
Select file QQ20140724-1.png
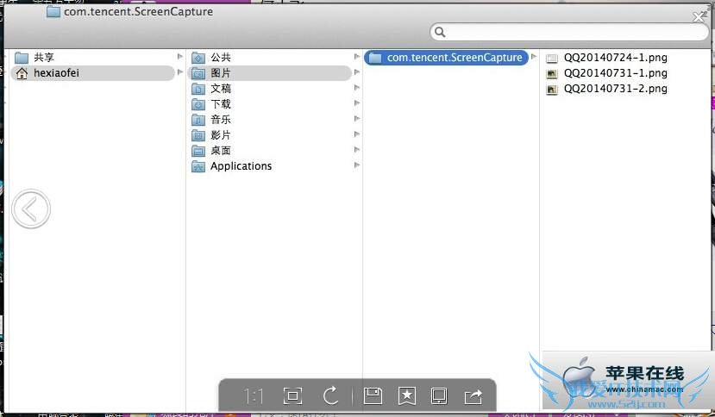click(615, 58)
